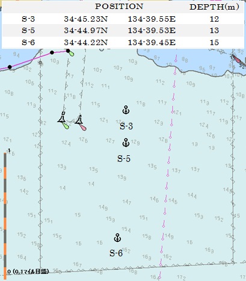Click the S-5 anchor symbol
This screenshot has width=246, height=281.
pos(126,143)
